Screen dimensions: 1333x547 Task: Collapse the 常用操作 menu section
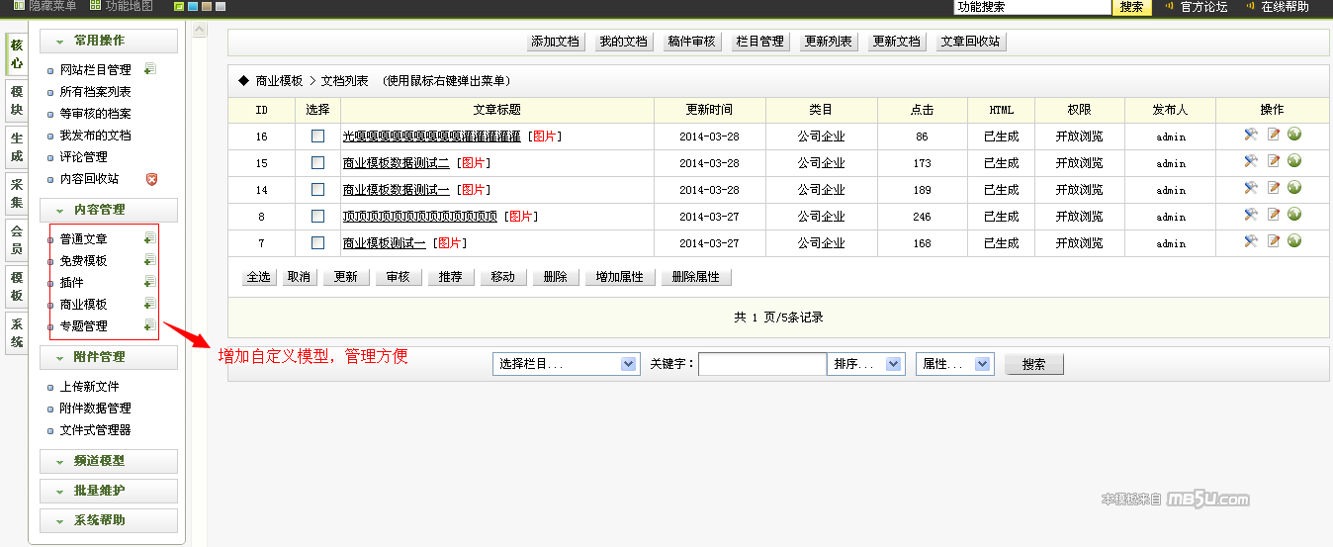pos(109,41)
